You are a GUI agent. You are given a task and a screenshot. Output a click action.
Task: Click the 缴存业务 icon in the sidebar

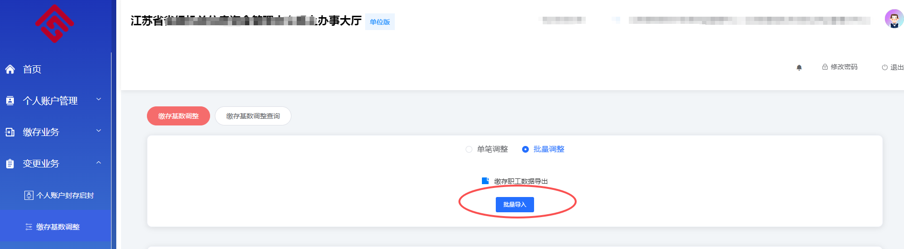(x=10, y=132)
